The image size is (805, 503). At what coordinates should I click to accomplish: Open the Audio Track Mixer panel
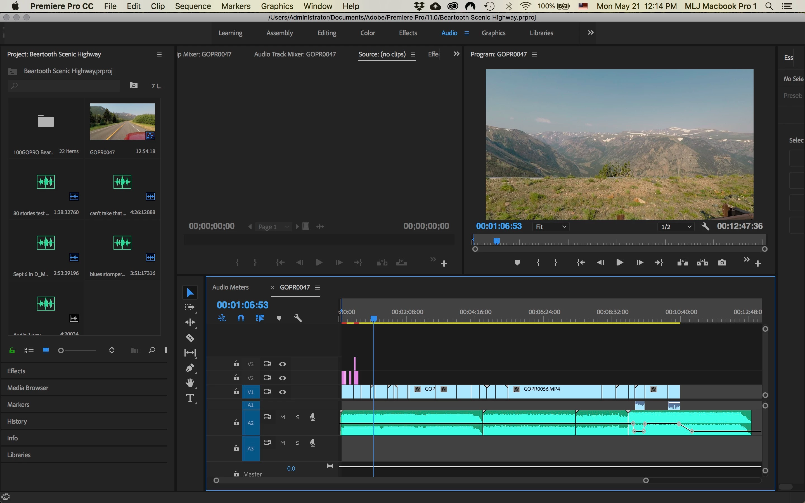point(295,54)
